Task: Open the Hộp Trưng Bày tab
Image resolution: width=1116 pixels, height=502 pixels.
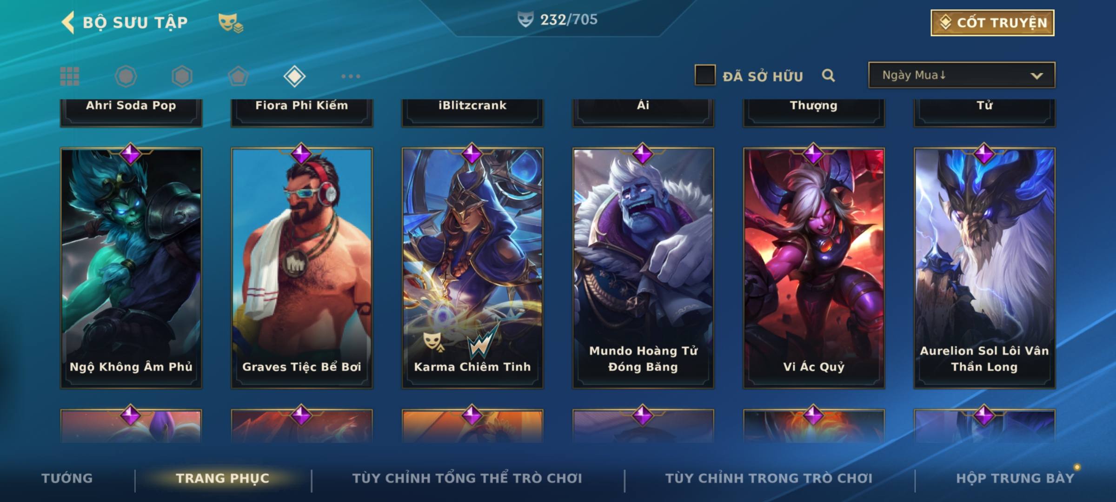Action: (x=1015, y=478)
